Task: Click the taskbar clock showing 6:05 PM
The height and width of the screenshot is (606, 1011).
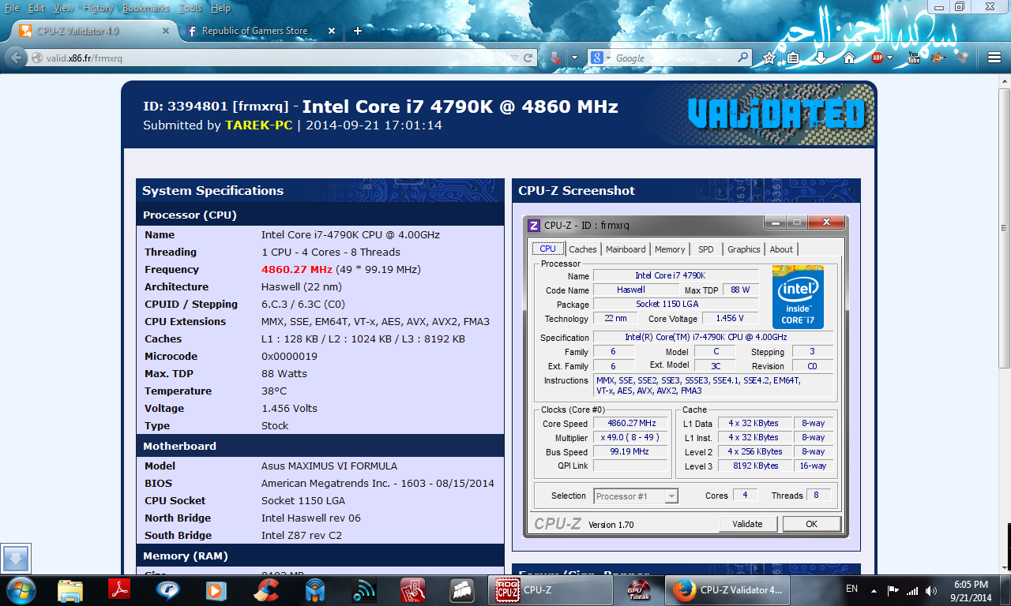Action: (969, 590)
